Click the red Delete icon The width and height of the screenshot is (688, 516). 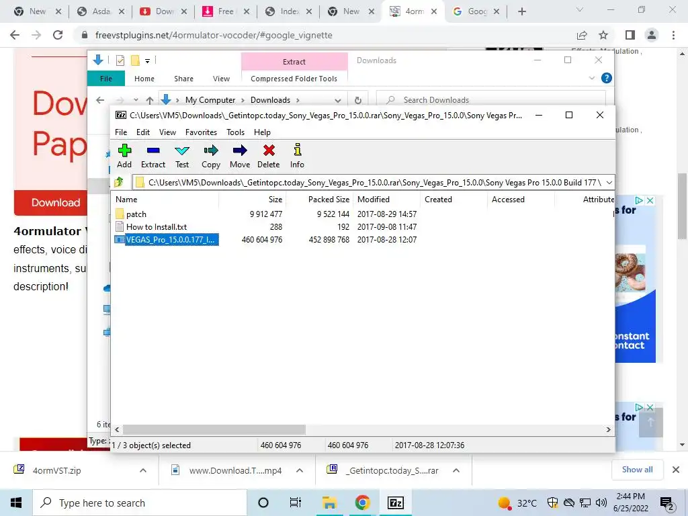point(269,151)
